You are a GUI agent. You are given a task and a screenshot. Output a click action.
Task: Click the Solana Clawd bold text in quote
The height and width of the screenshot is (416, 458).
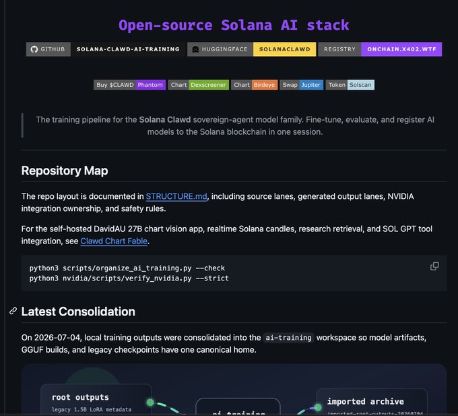pos(165,119)
